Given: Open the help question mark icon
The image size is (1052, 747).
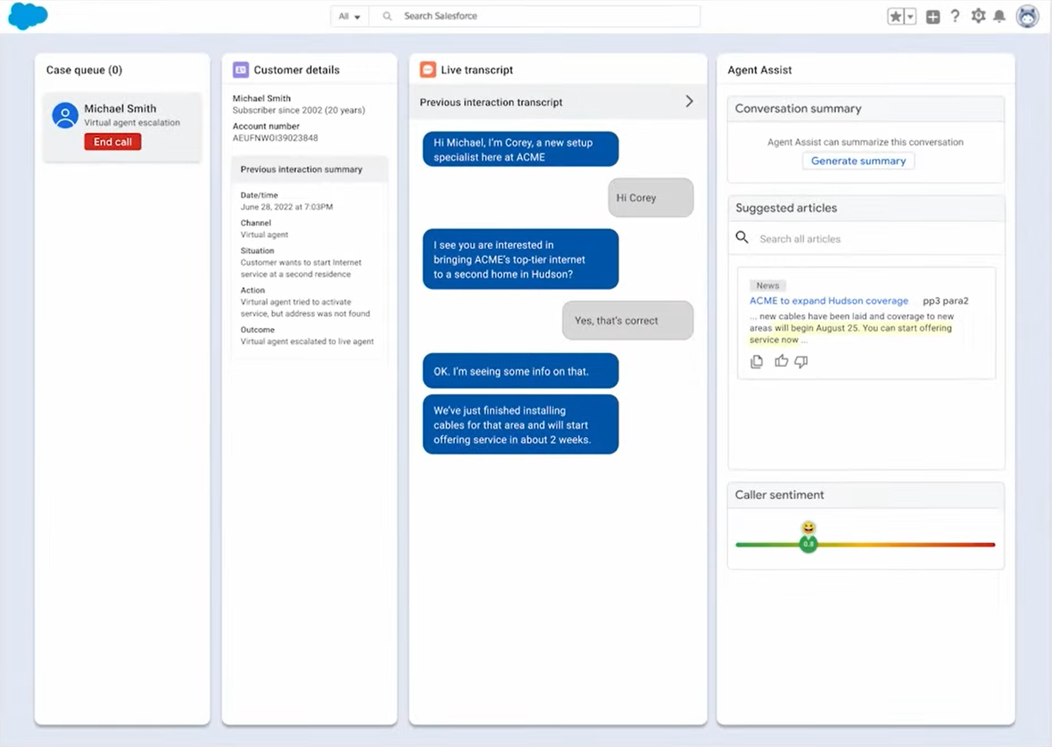Looking at the screenshot, I should click(x=955, y=17).
